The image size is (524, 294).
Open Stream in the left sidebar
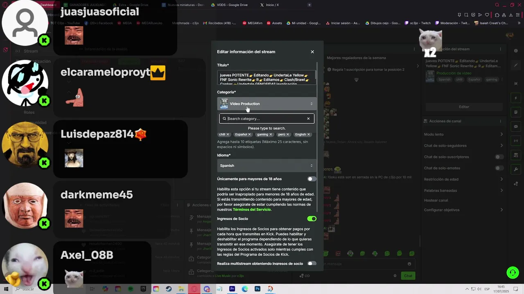[x=31, y=51]
